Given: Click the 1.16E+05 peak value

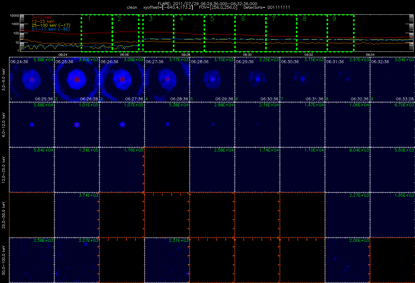Looking at the screenshot, I should (x=134, y=150).
